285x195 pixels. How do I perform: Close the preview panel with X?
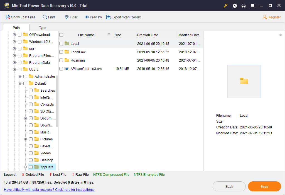(x=281, y=35)
